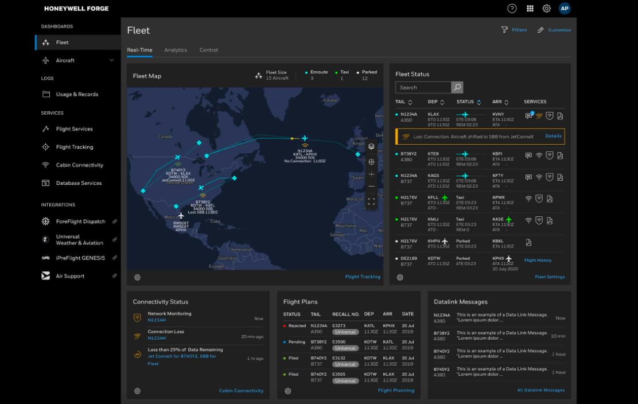Image resolution: width=638 pixels, height=404 pixels.
Task: Switch to the Control tab
Action: 208,50
